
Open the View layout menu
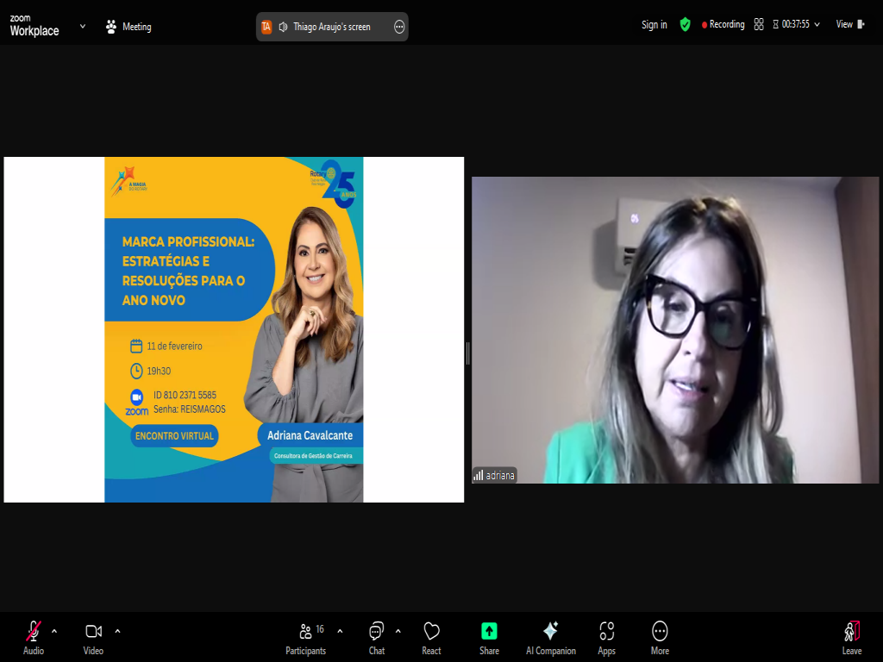(x=849, y=24)
